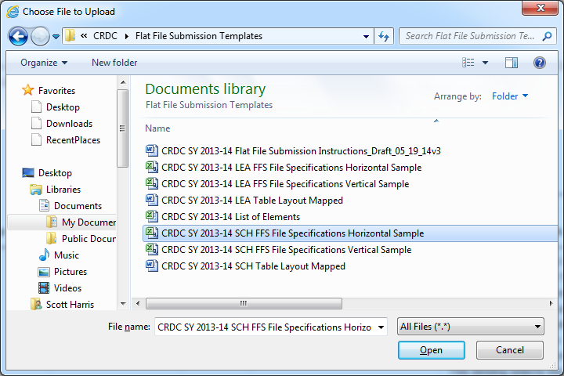Click the Cancel button

pyautogui.click(x=510, y=350)
